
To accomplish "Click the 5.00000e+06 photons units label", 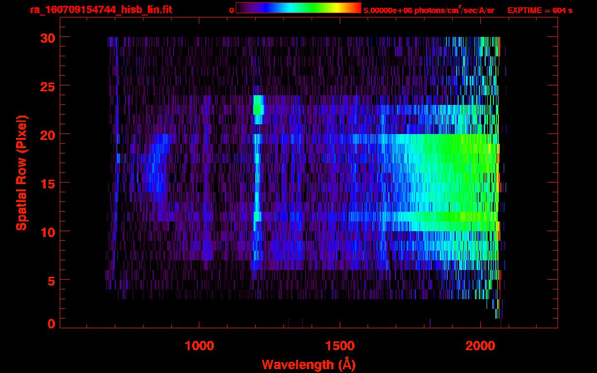I will (x=429, y=10).
